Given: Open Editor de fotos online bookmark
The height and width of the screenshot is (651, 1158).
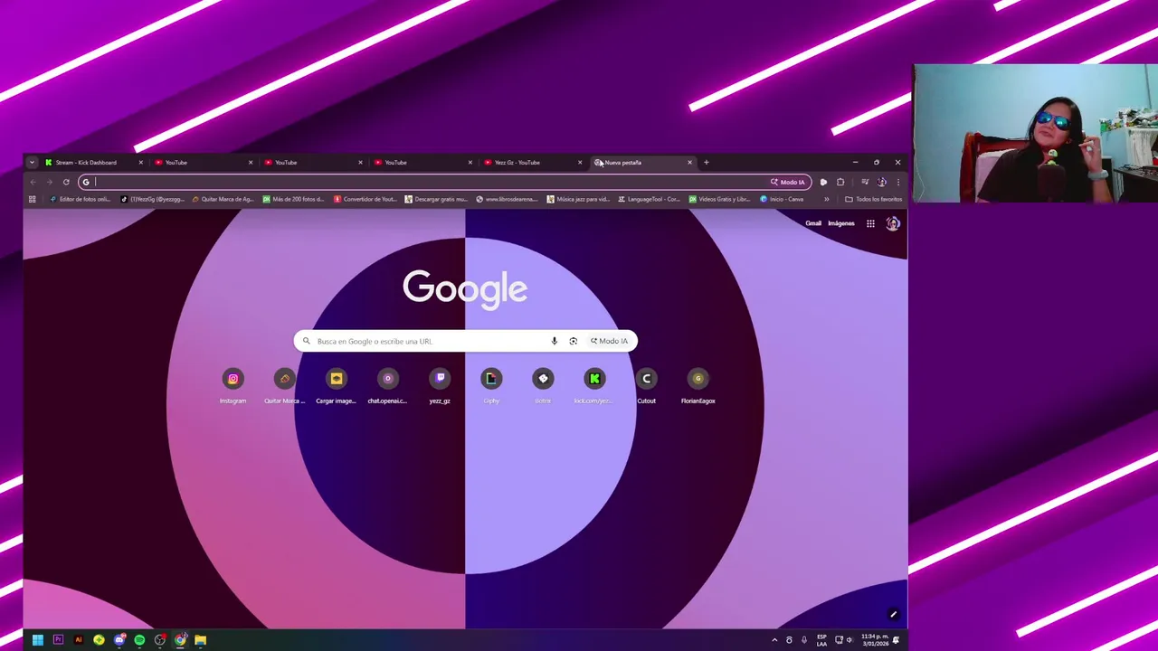Looking at the screenshot, I should 80,199.
